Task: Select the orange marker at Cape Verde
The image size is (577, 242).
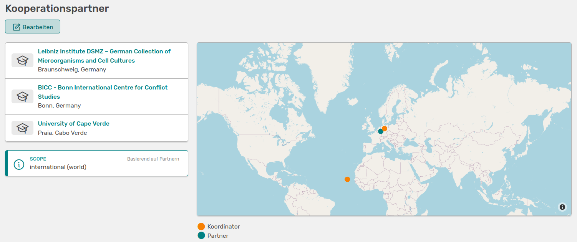Action: coord(347,179)
